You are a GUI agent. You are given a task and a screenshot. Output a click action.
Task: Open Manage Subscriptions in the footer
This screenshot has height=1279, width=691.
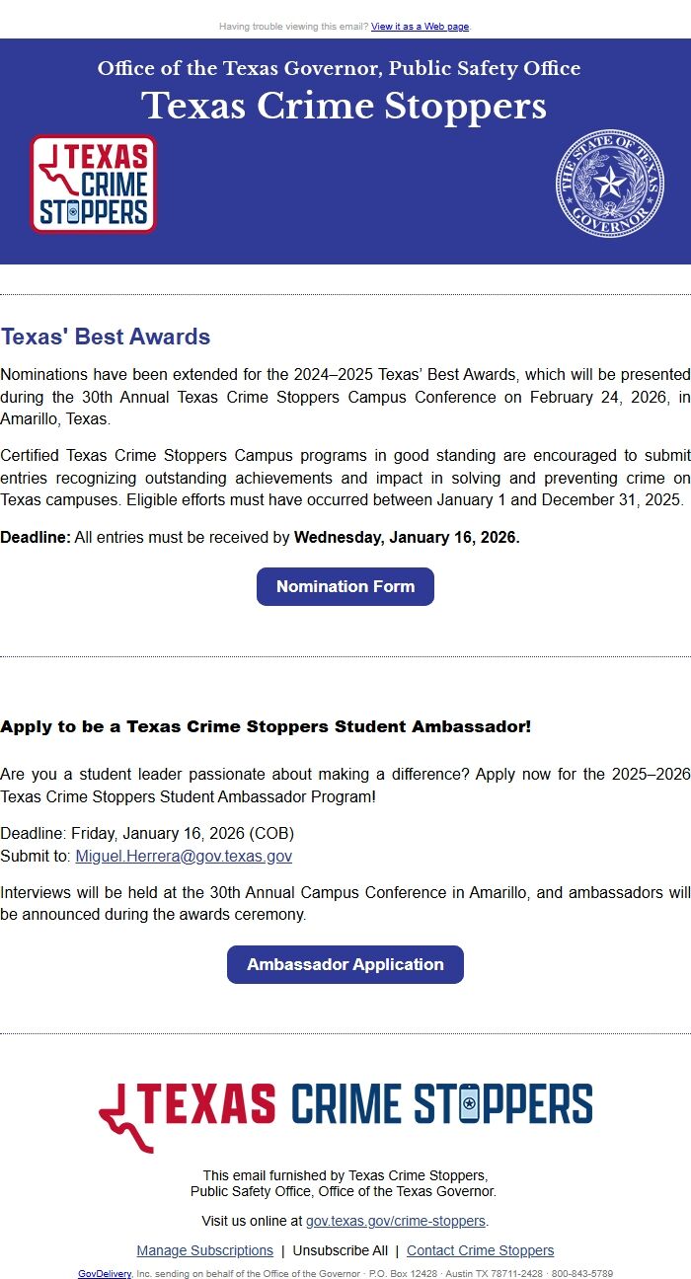pyautogui.click(x=204, y=1250)
